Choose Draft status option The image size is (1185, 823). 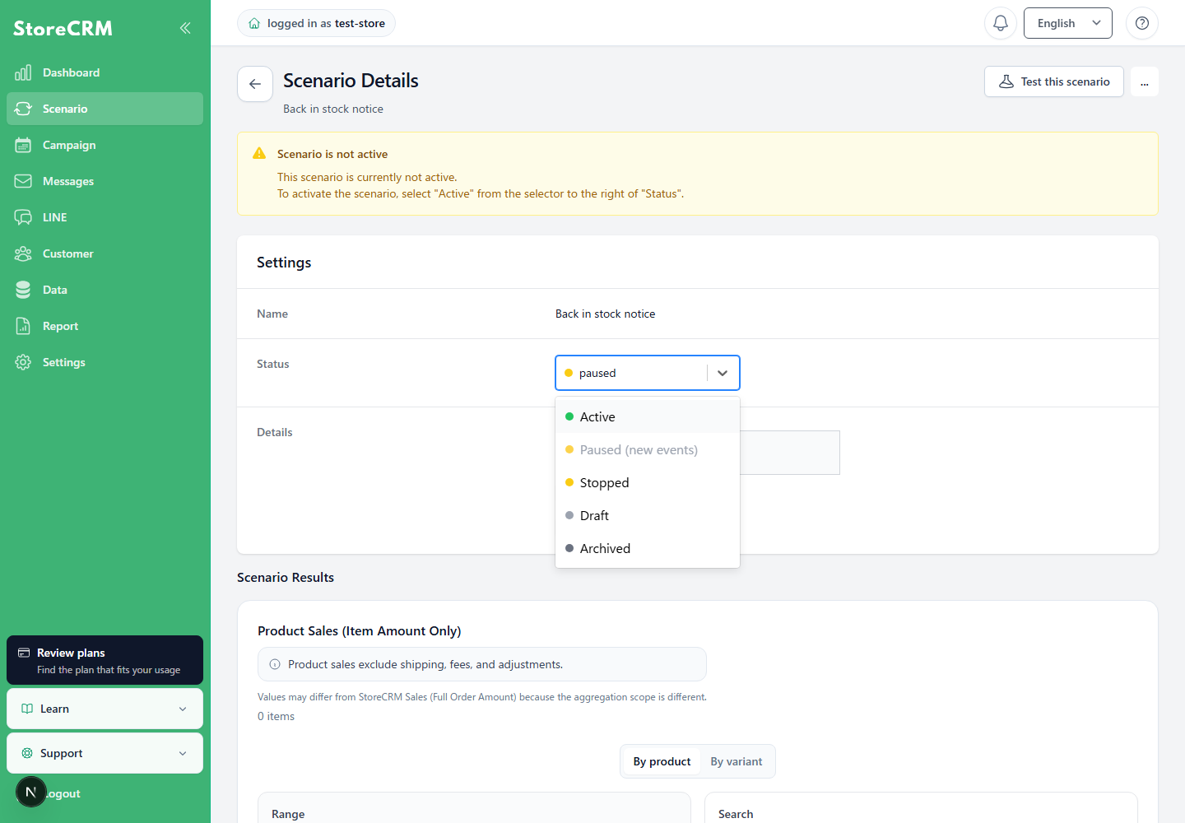648,515
